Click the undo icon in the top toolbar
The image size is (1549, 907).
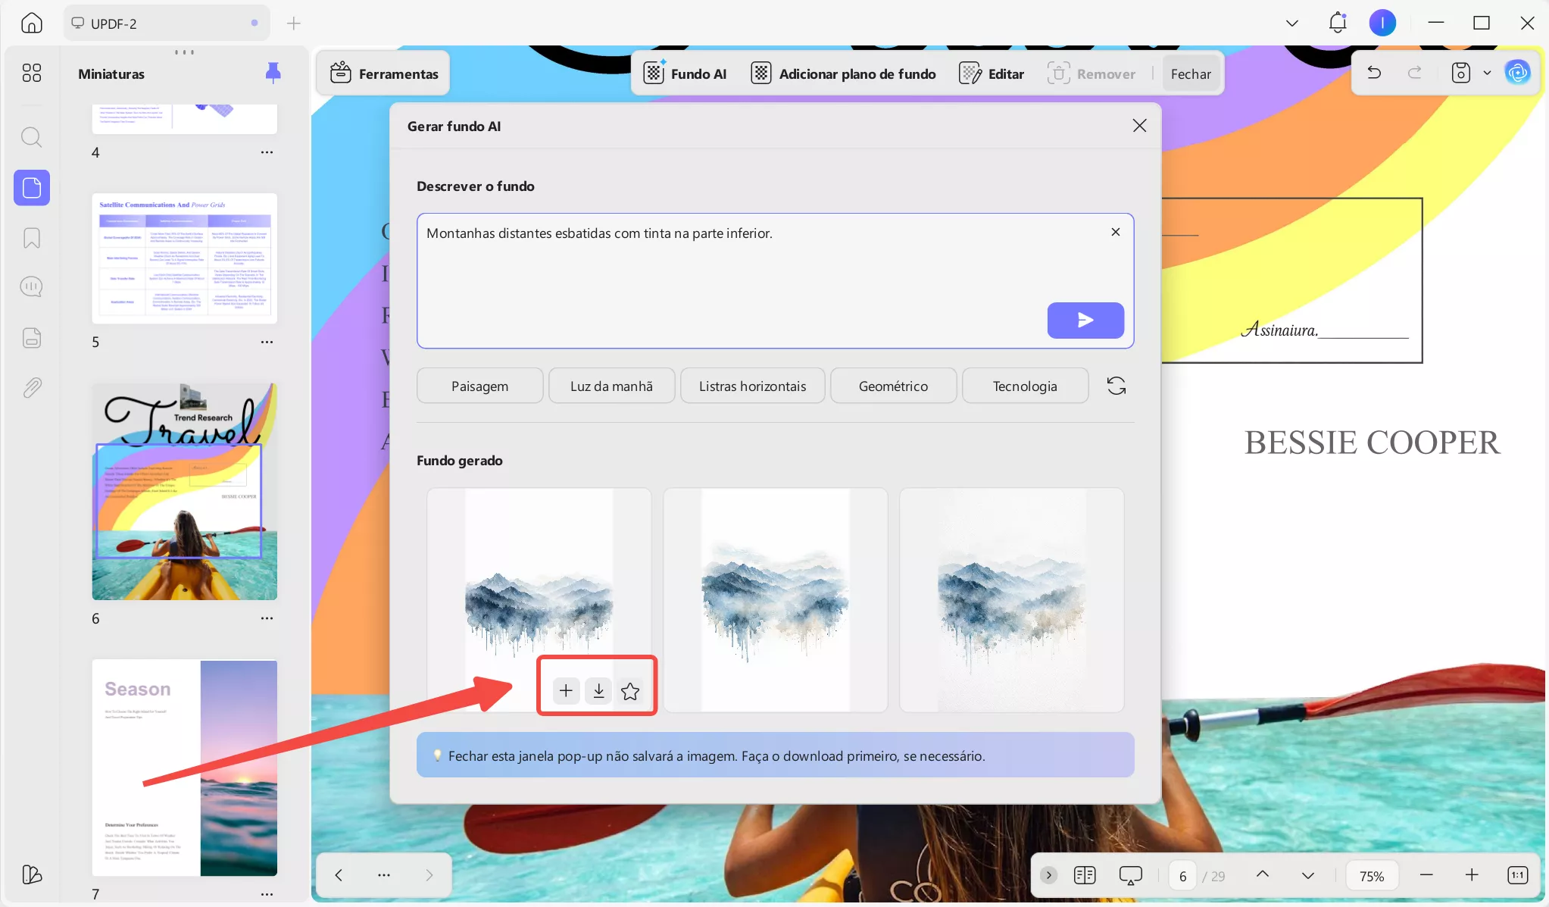pos(1374,72)
